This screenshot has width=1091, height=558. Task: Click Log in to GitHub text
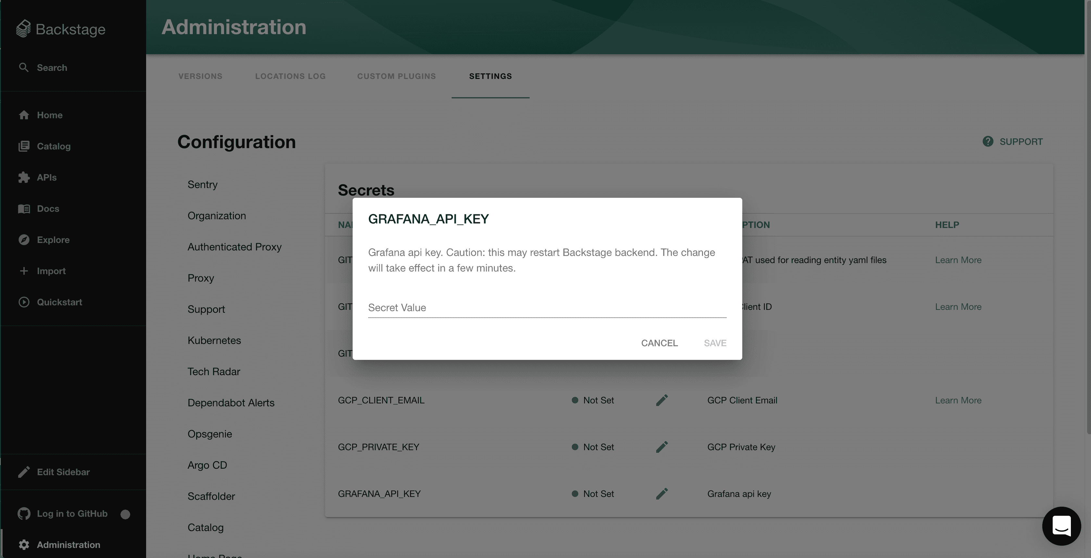[72, 514]
